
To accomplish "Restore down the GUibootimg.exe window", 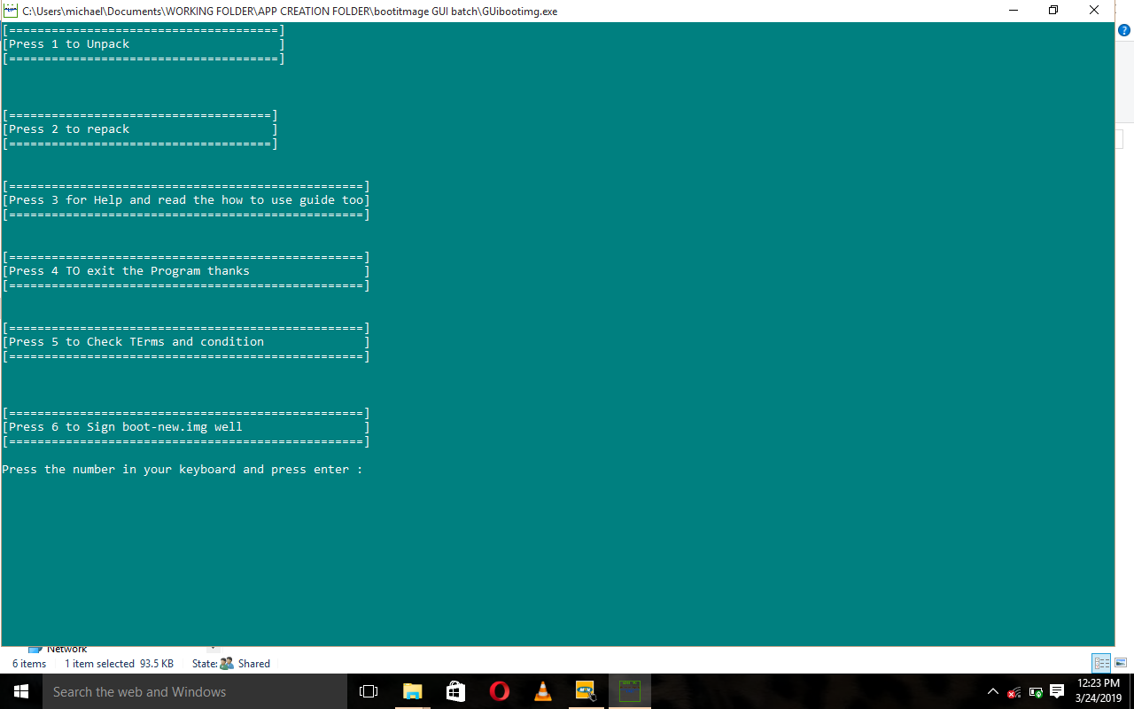I will [1053, 11].
